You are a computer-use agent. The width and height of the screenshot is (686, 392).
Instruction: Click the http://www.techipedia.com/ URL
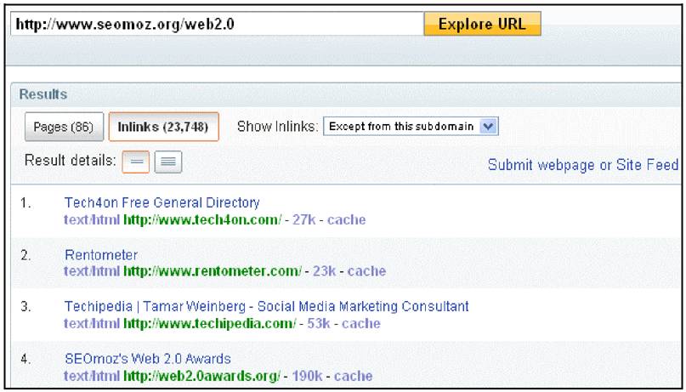coord(210,324)
